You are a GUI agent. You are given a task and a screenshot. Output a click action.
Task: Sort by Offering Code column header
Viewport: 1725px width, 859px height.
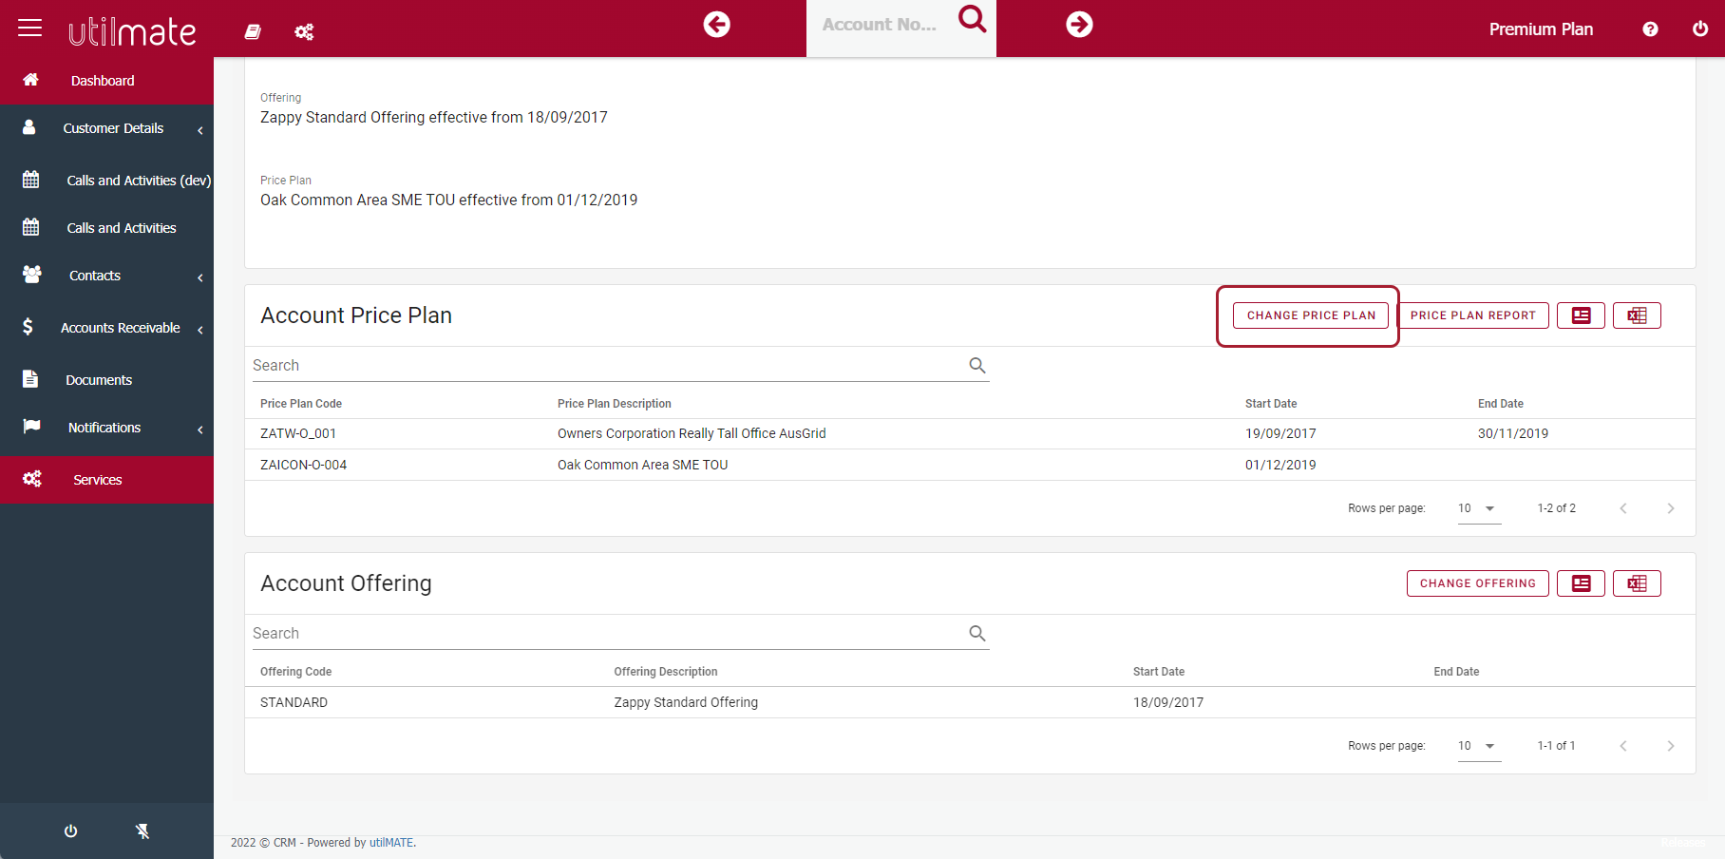click(296, 672)
